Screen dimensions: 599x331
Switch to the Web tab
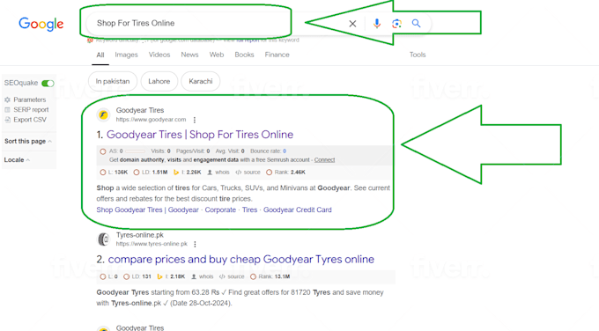[x=217, y=55]
